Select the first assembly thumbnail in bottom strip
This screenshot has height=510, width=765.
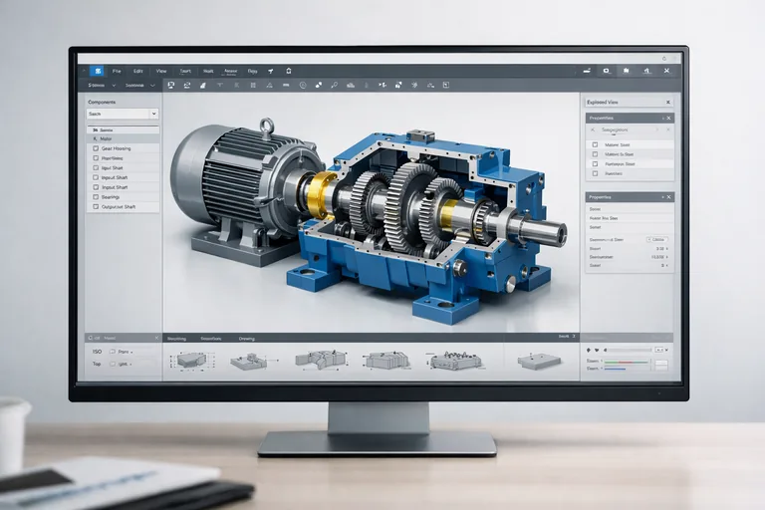point(191,360)
